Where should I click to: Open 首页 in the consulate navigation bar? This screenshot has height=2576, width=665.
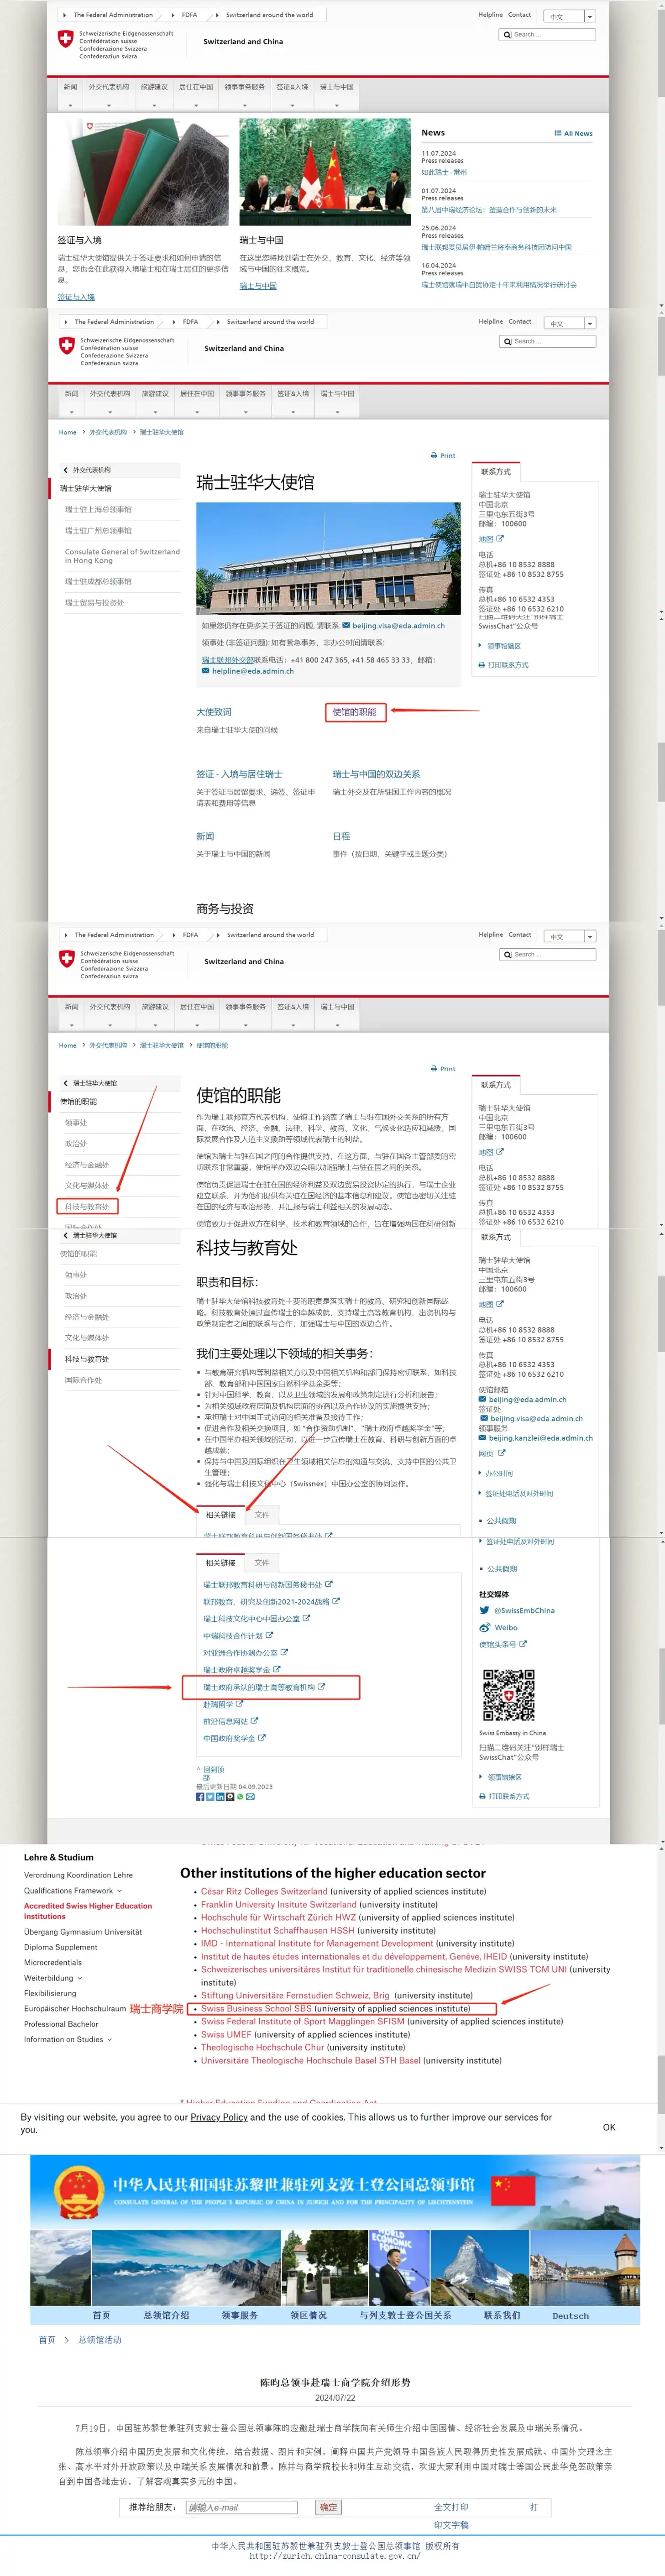(x=101, y=2315)
